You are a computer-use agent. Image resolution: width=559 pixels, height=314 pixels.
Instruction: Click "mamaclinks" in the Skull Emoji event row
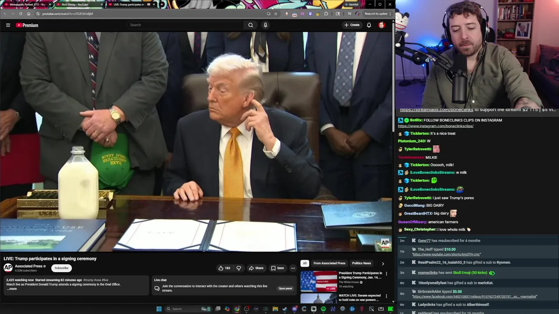click(428, 273)
